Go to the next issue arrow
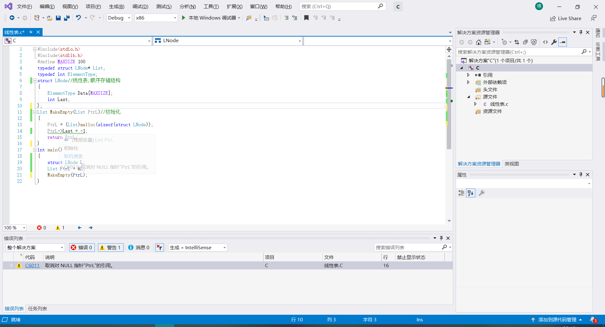 (x=91, y=228)
